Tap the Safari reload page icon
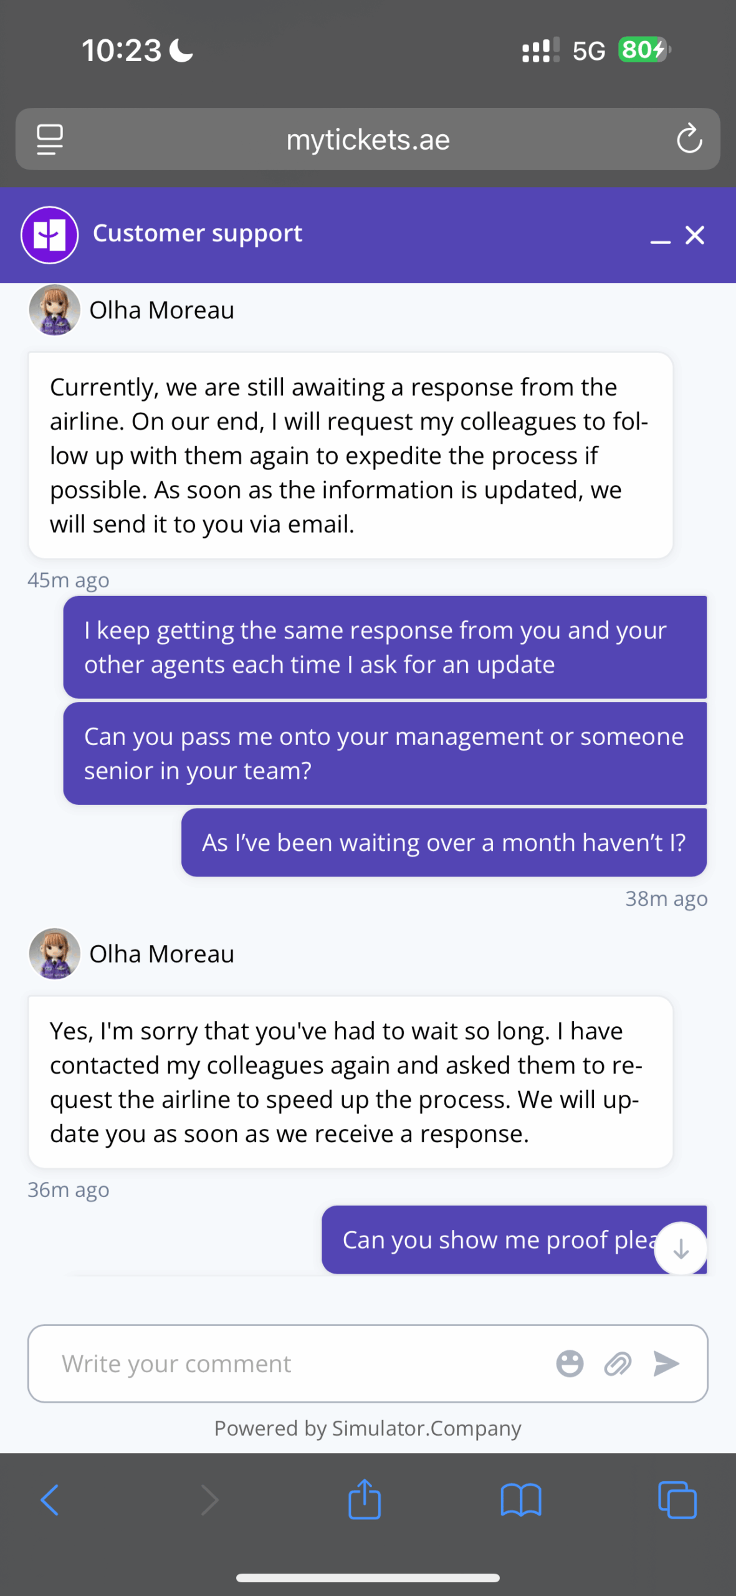 click(689, 139)
